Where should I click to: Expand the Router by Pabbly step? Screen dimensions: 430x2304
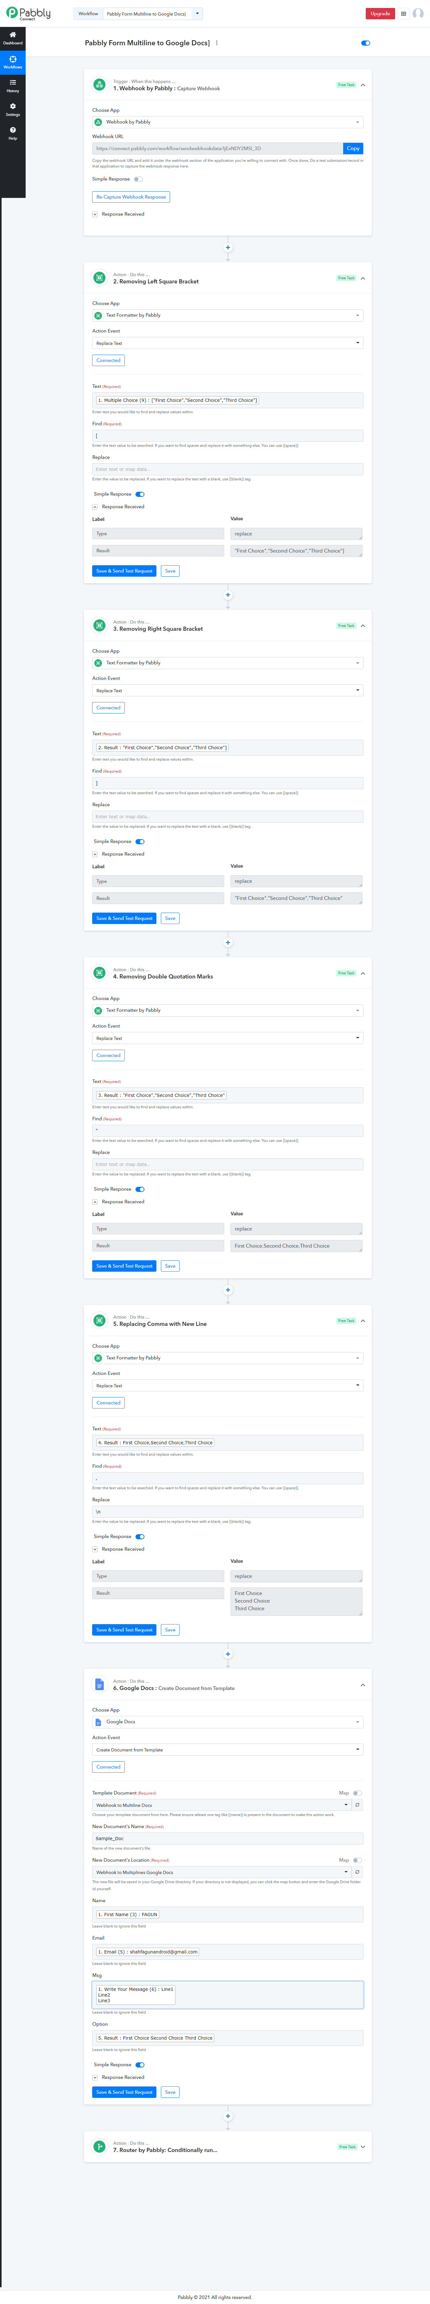pos(363,2147)
